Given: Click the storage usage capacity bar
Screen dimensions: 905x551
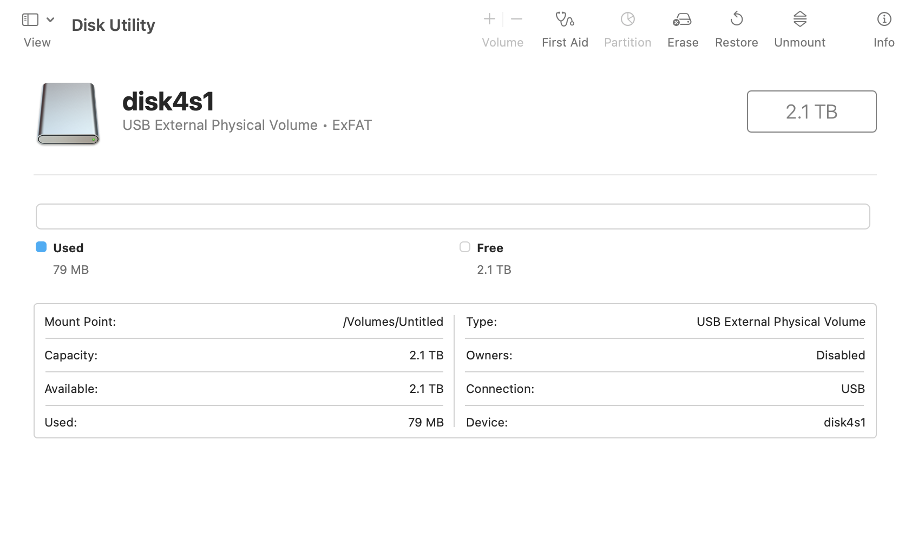Looking at the screenshot, I should (x=452, y=216).
